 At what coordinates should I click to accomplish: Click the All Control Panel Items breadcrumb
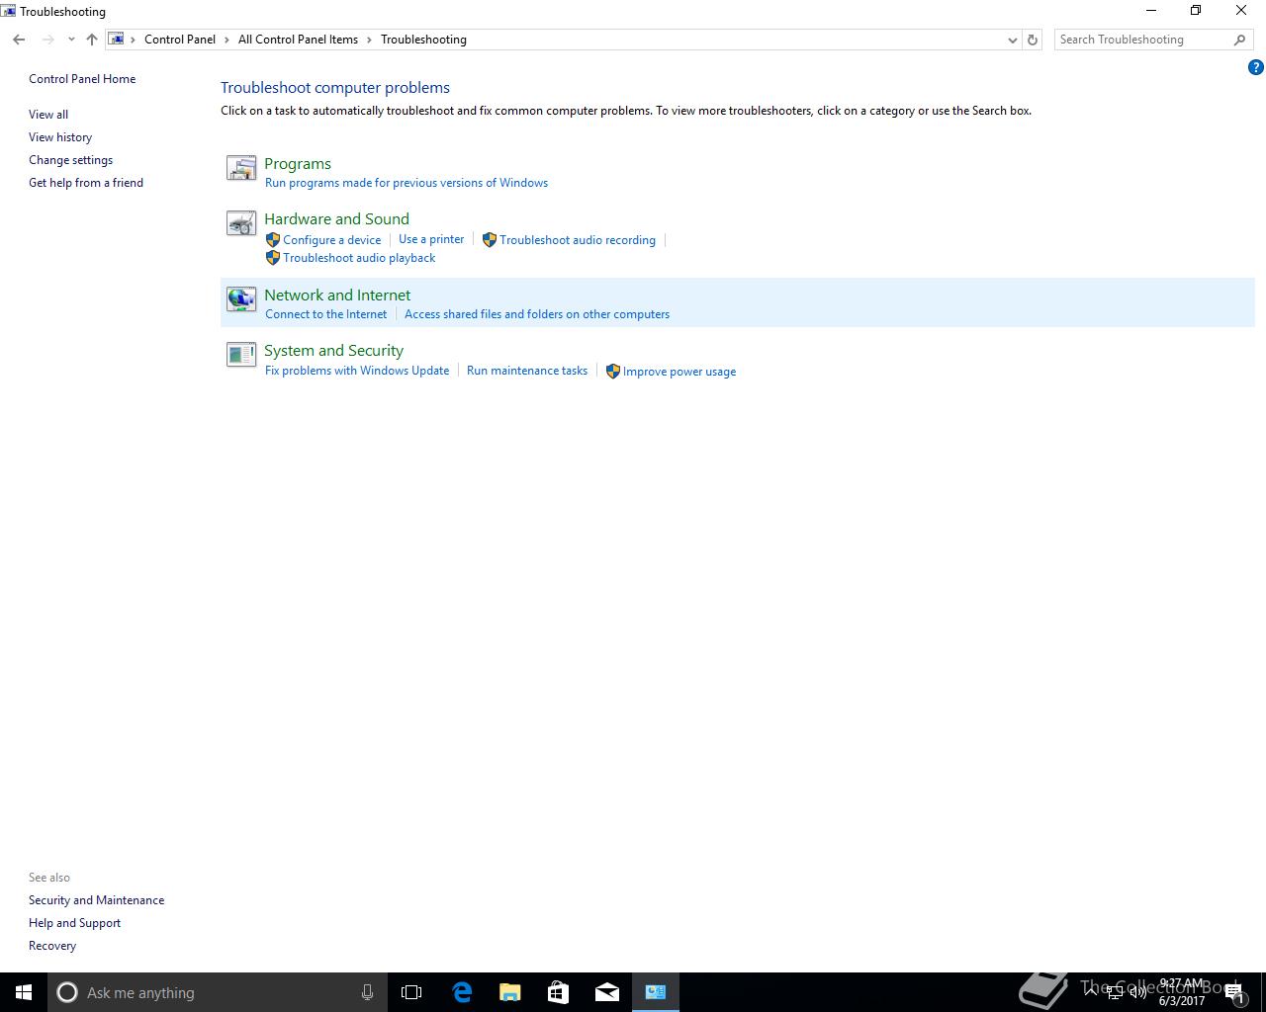[x=298, y=40]
